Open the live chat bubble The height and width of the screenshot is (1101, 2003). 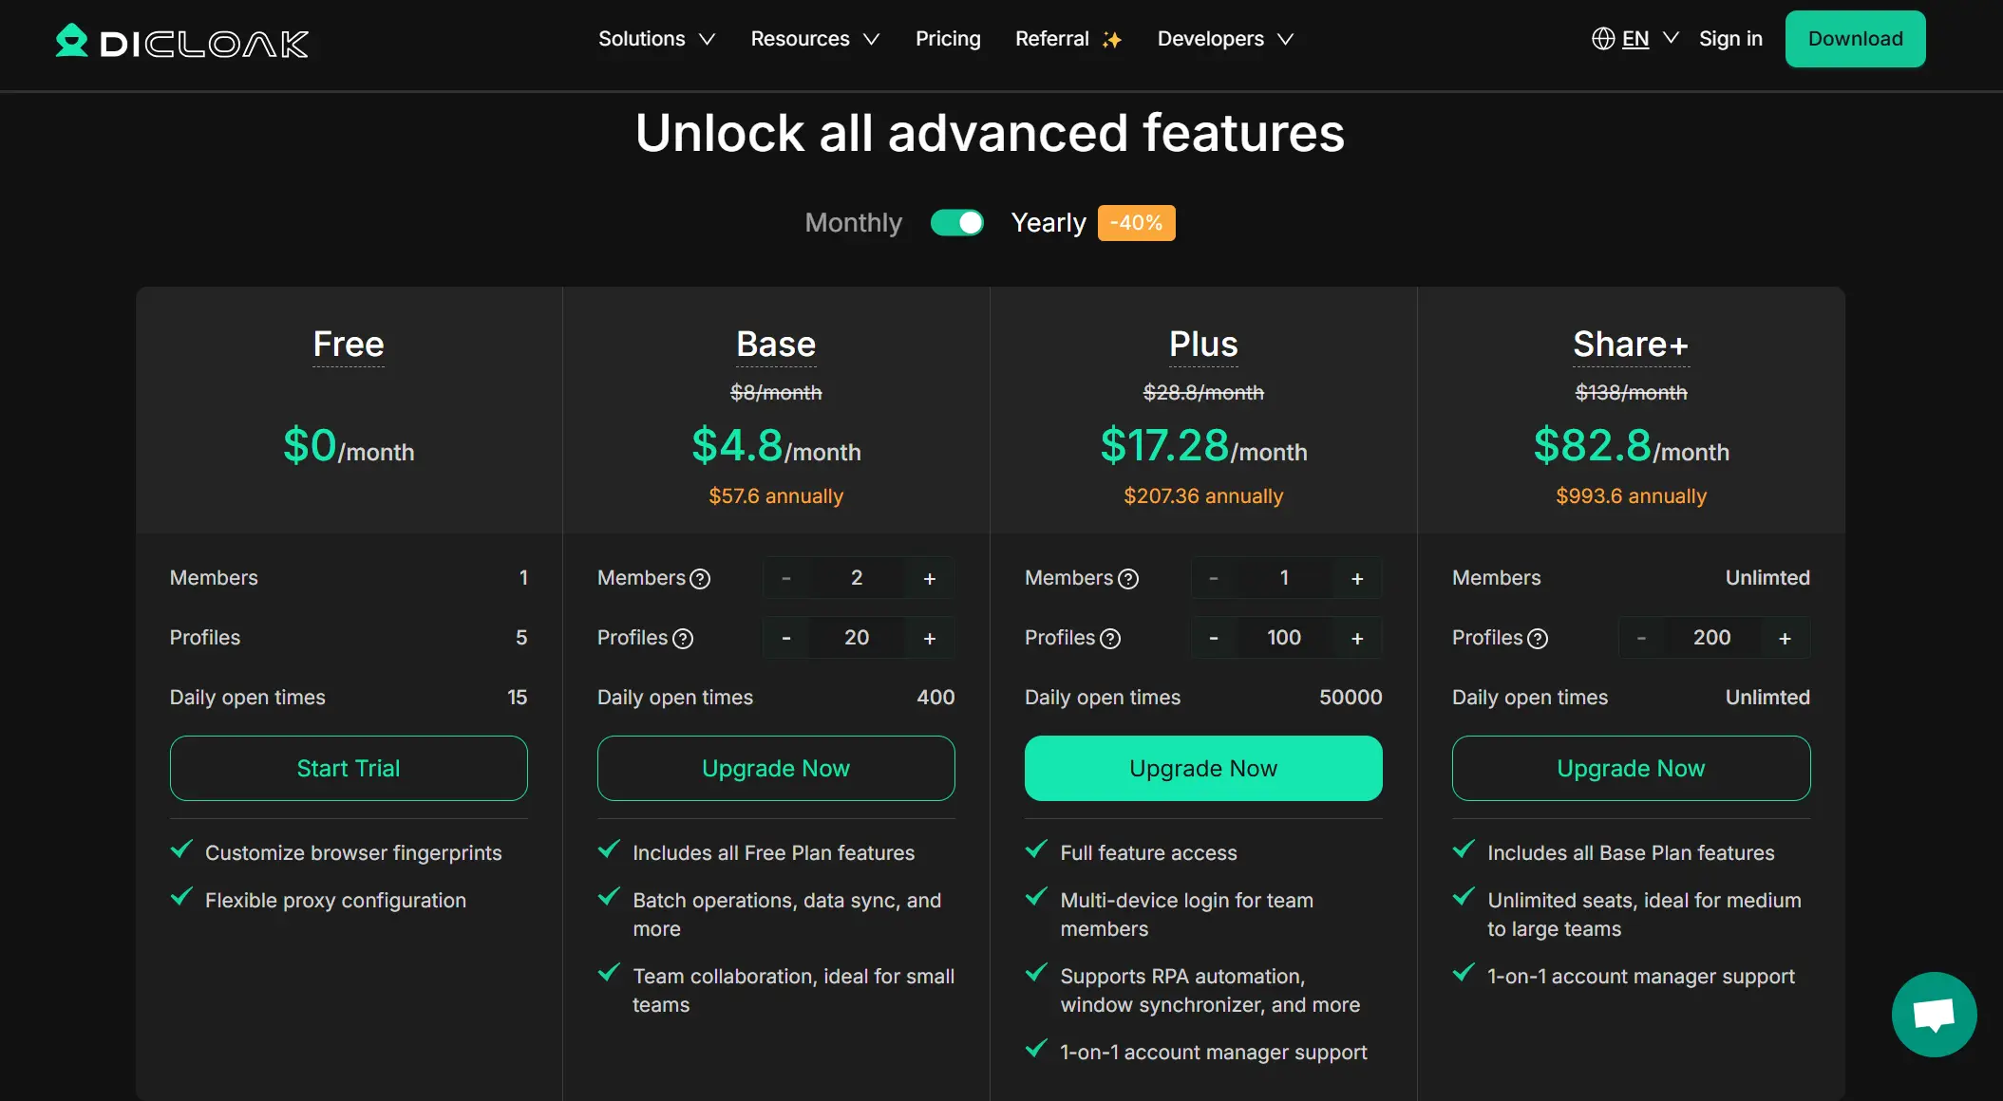[1934, 1014]
